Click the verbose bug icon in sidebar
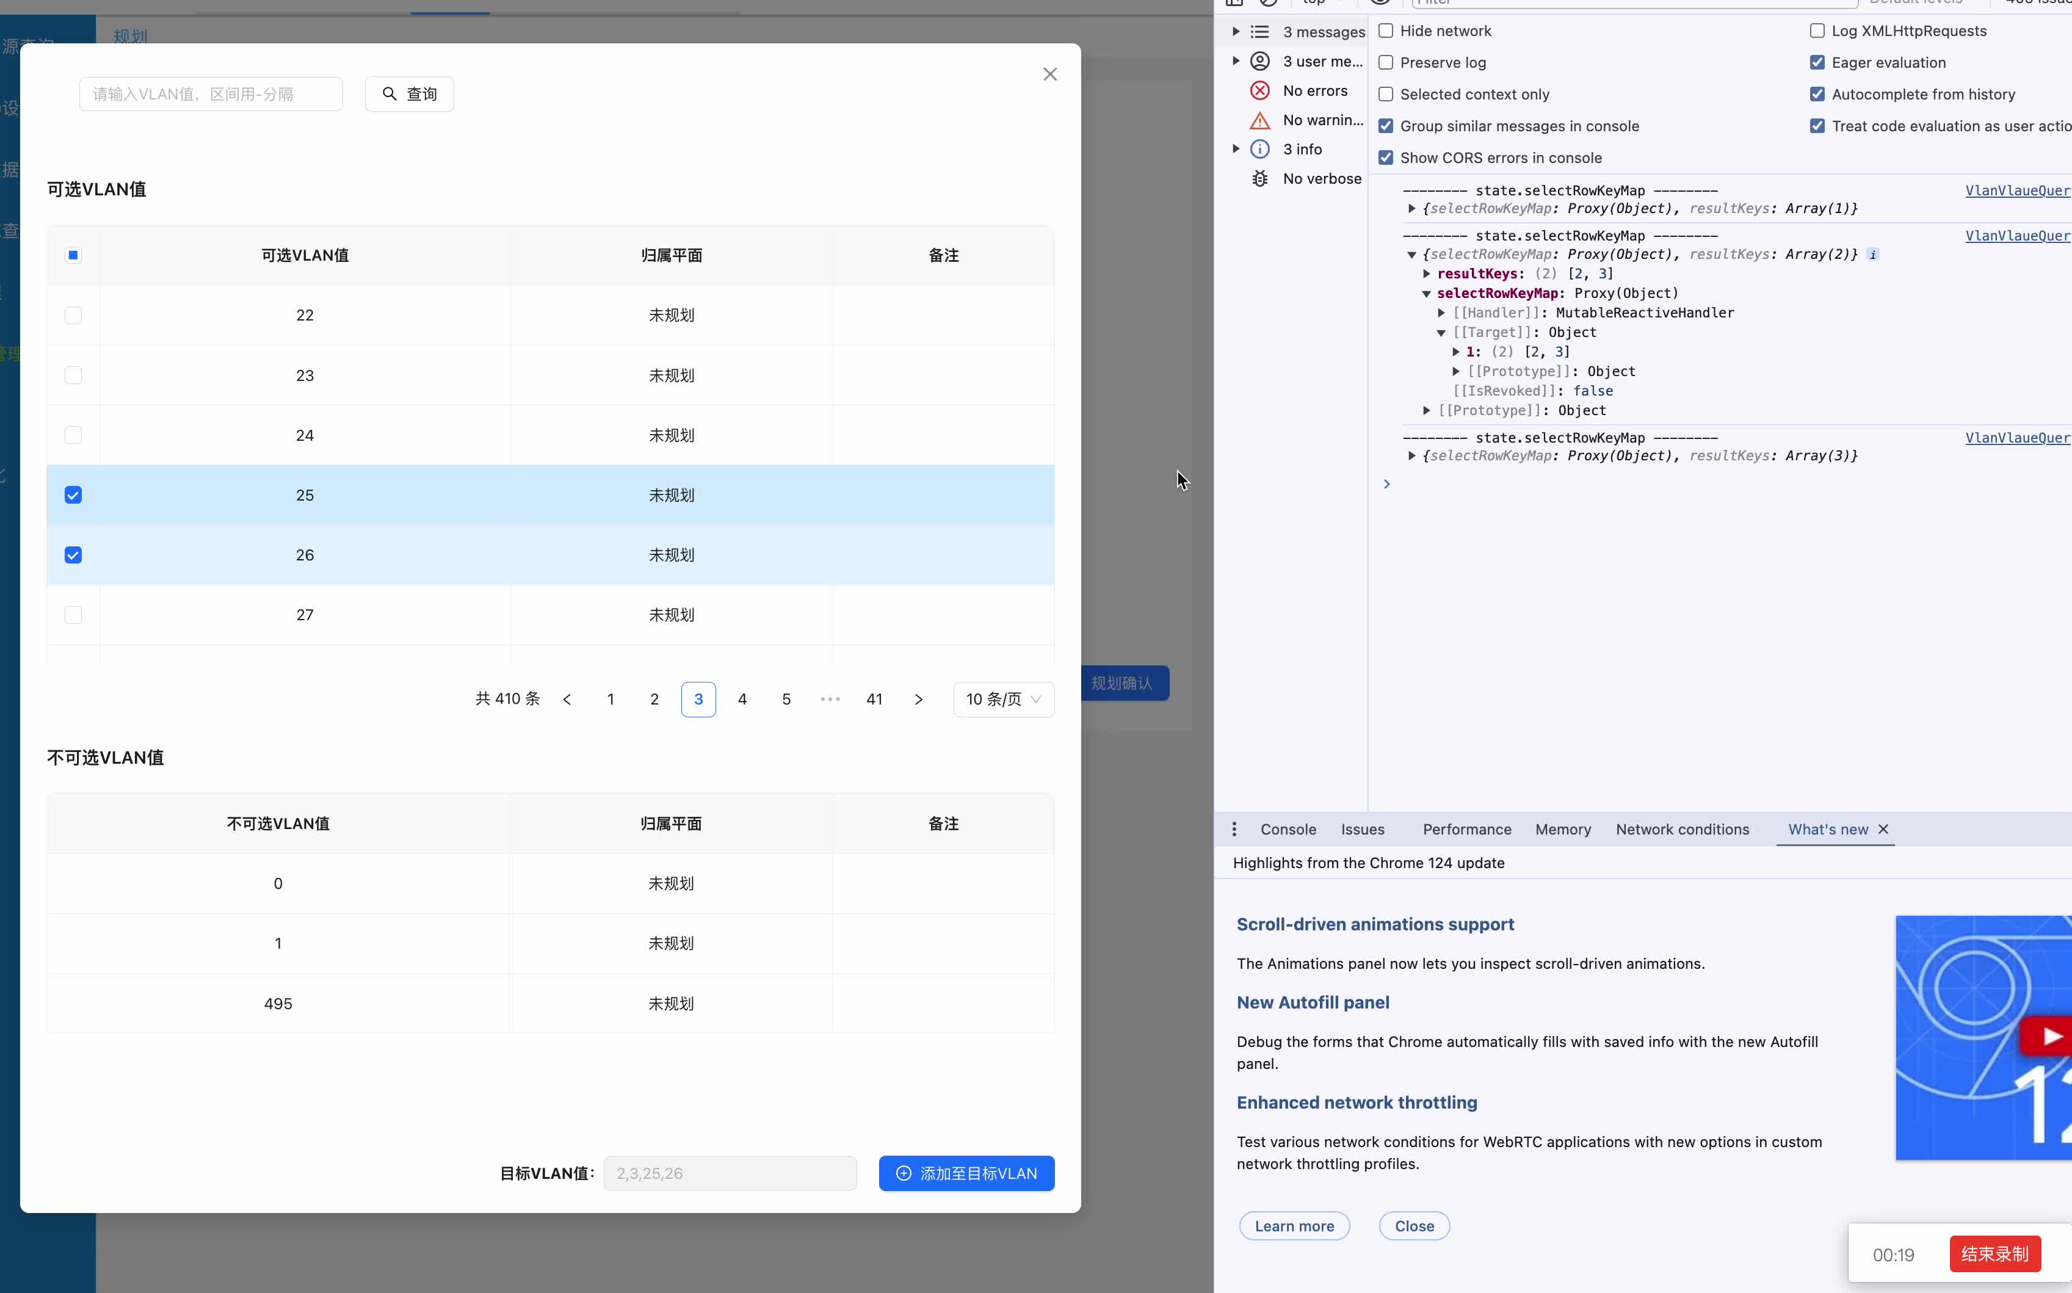2072x1293 pixels. coord(1259,179)
